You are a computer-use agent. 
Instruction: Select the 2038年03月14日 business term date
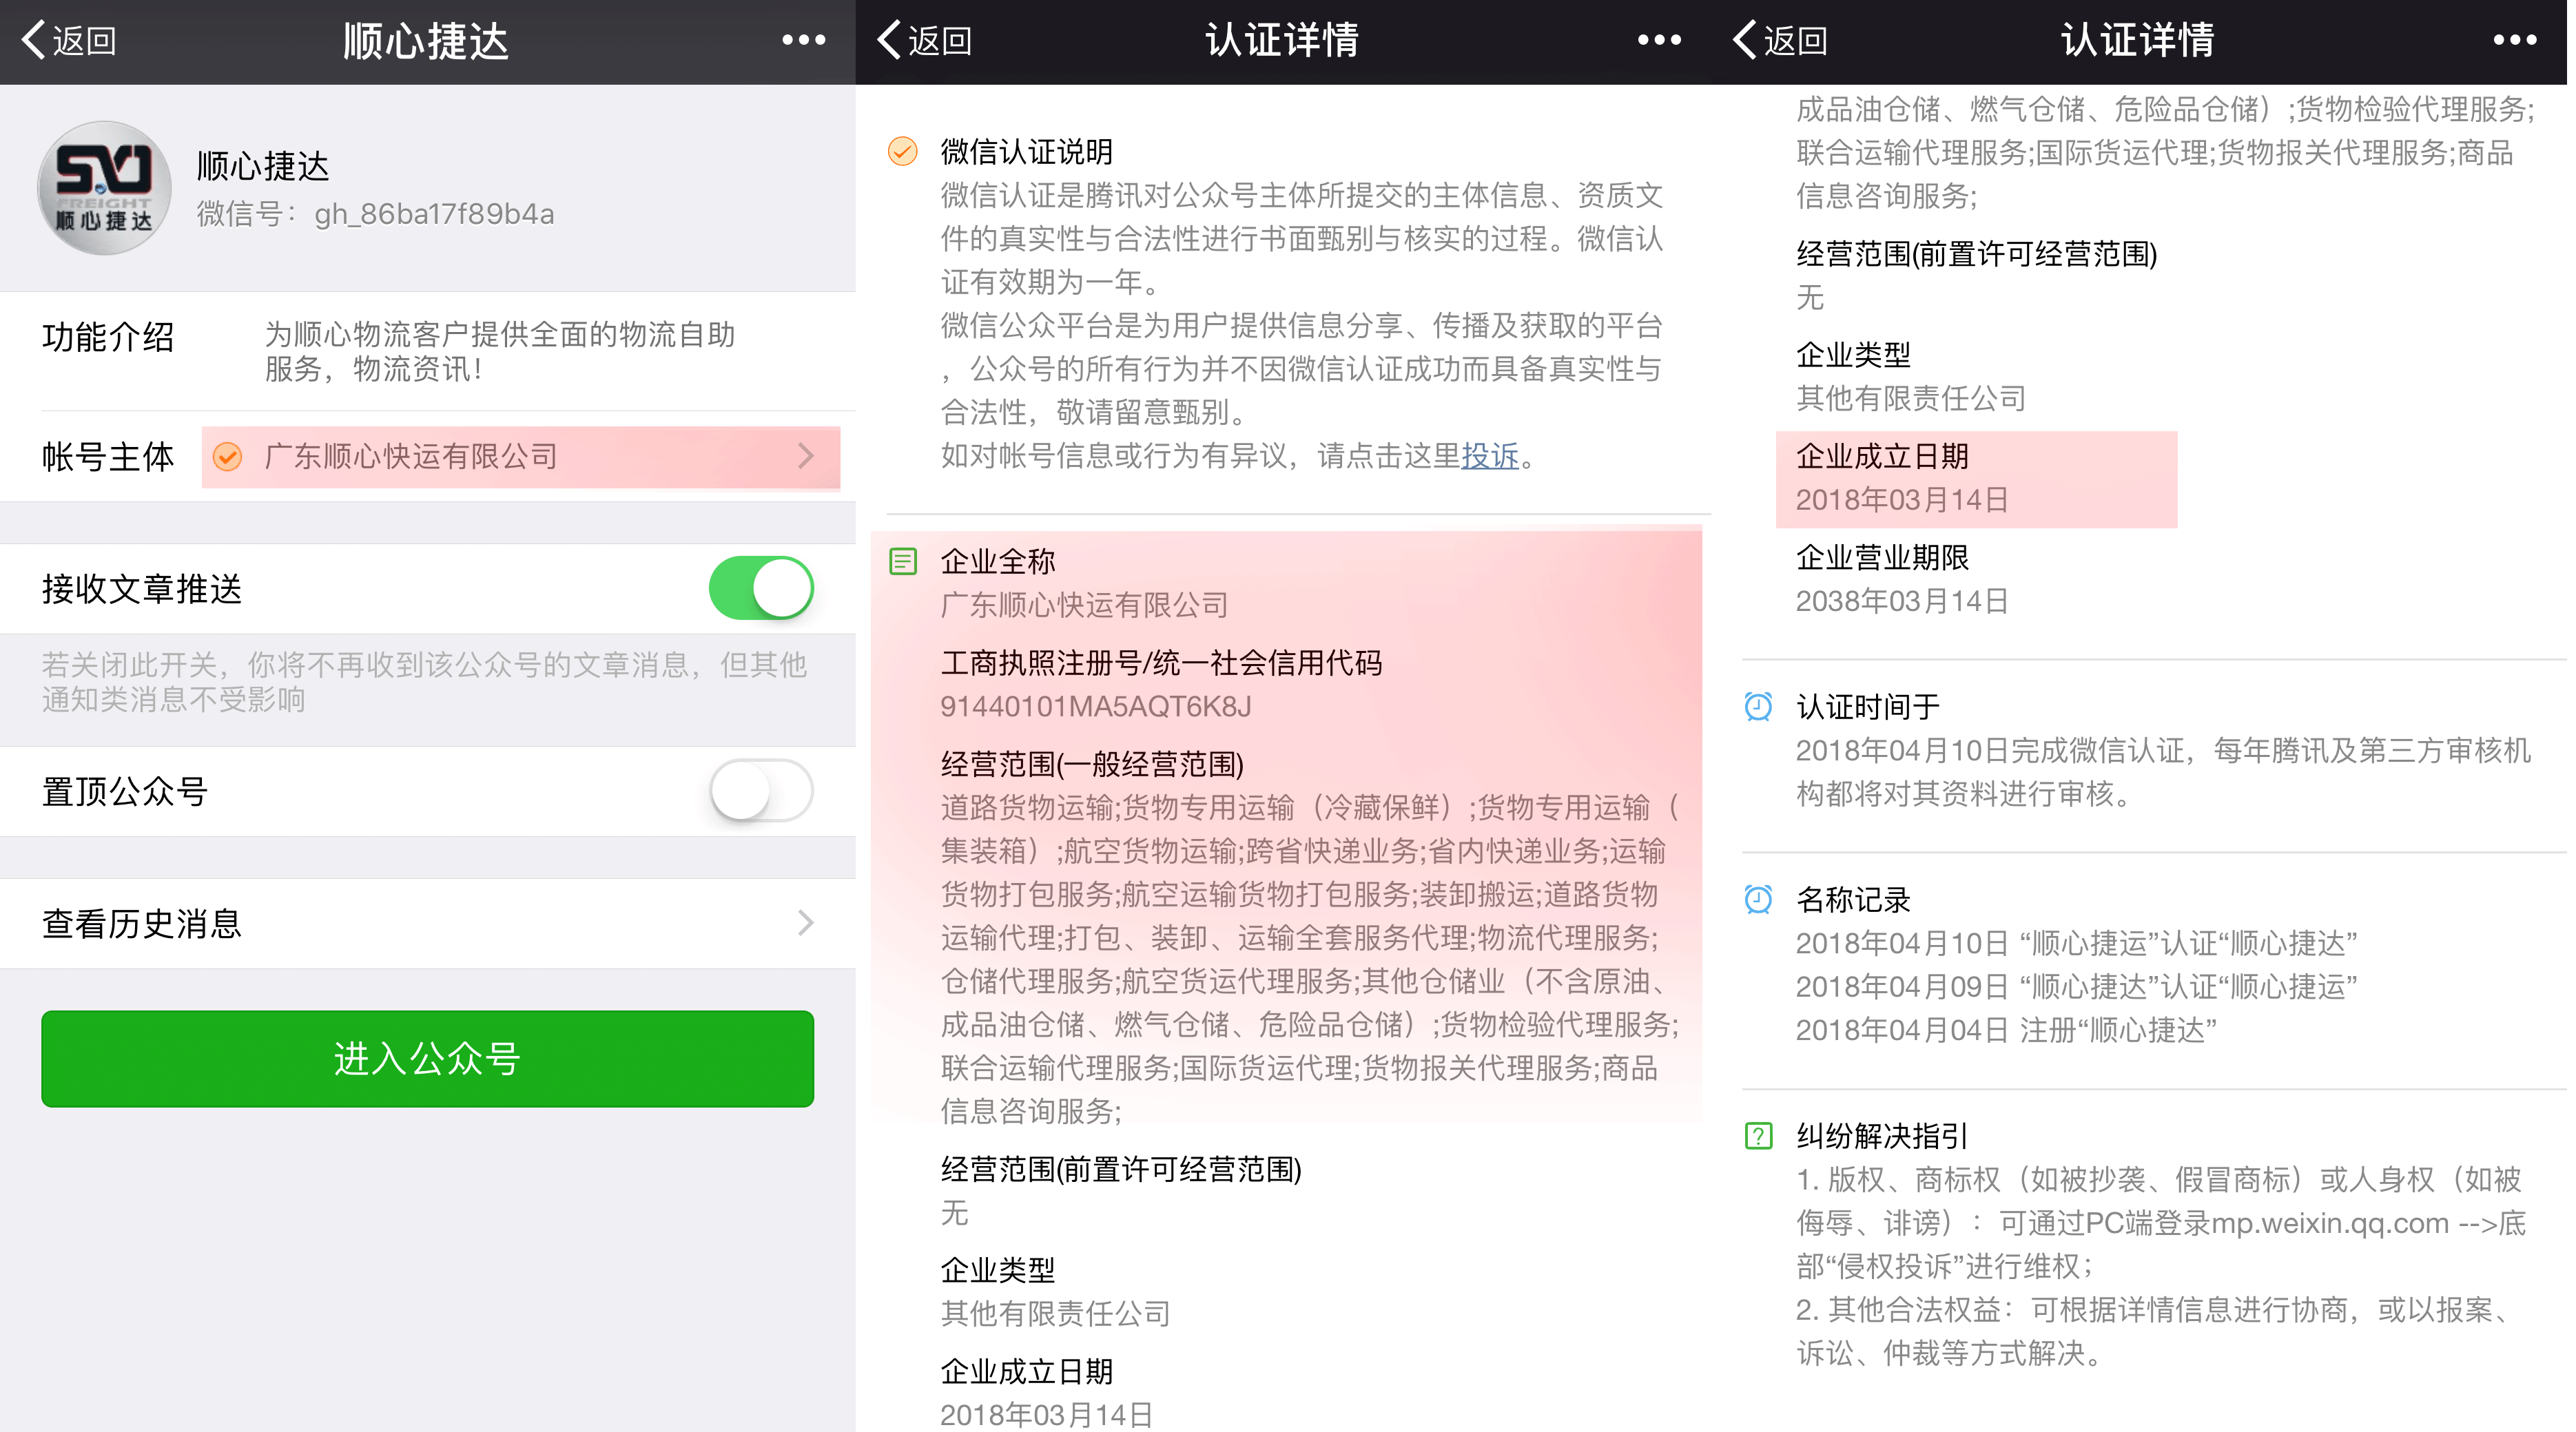click(1903, 601)
